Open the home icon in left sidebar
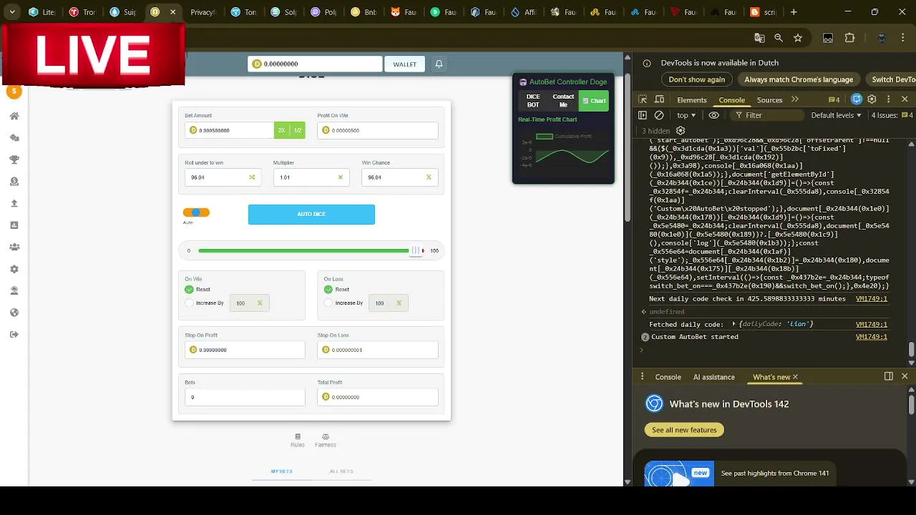916x515 pixels. click(14, 116)
